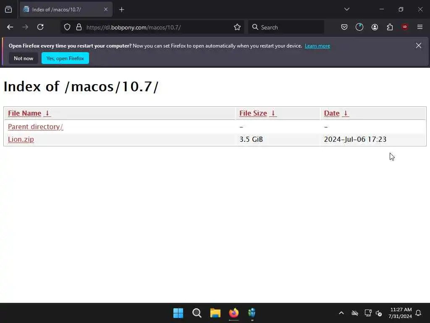Click Yes, open Firefox button

(x=65, y=58)
